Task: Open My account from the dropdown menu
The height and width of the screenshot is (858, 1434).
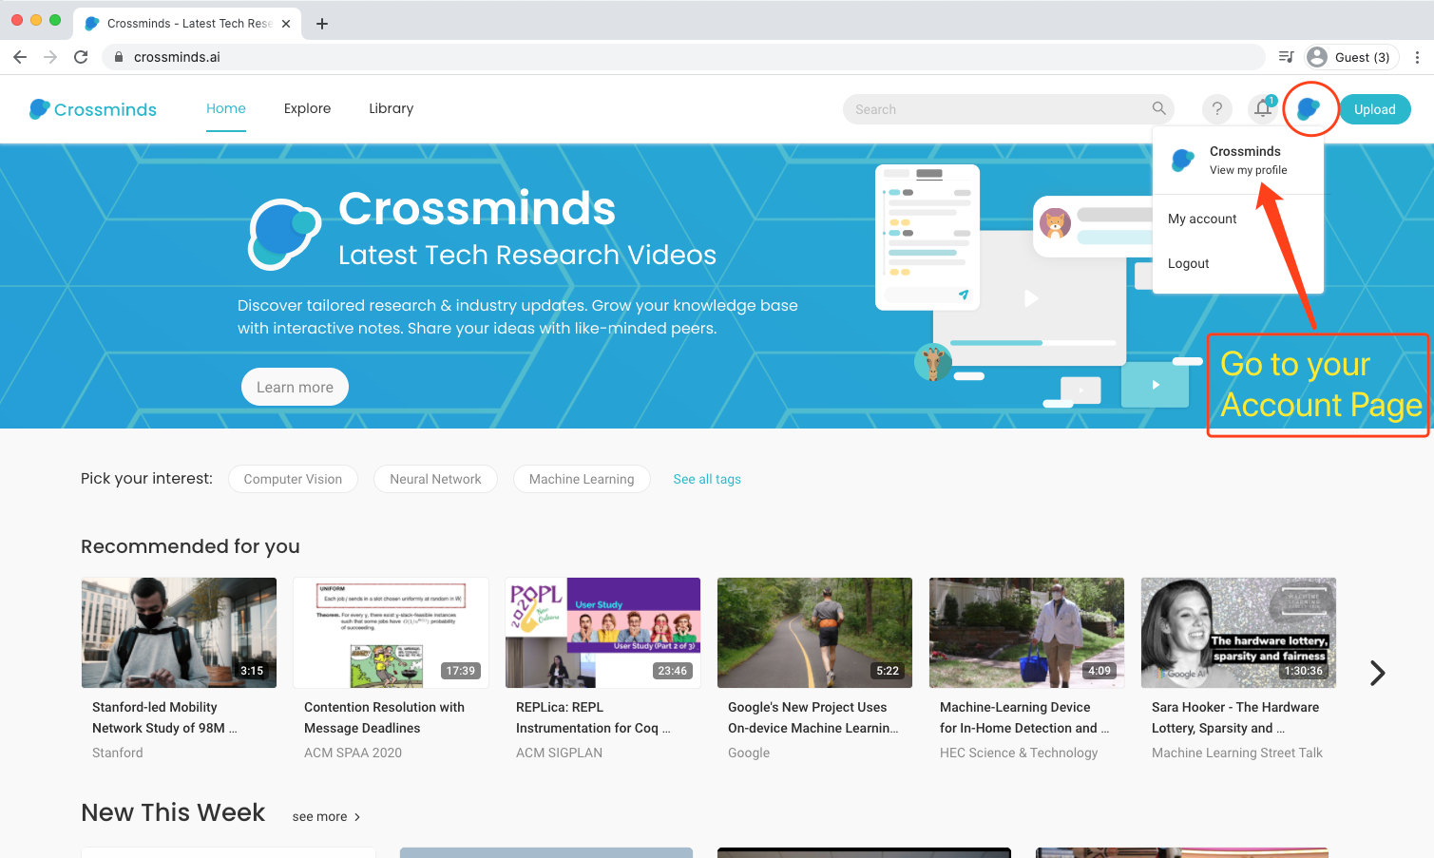Action: pos(1202,219)
